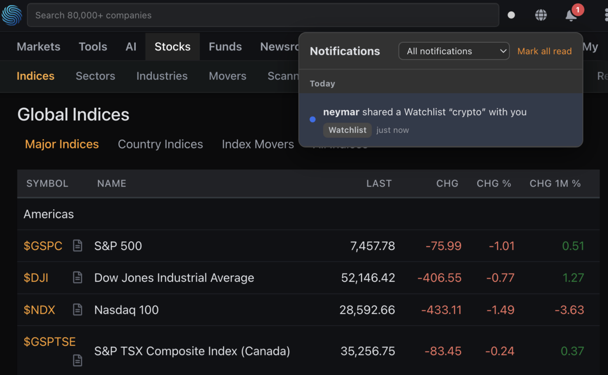Click the -75.99 change value

click(x=443, y=245)
